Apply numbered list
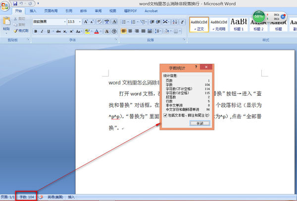Image resolution: width=297 pixels, height=201 pixels. pyautogui.click(x=134, y=22)
